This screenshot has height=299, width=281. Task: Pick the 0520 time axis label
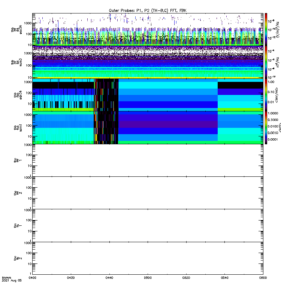(x=186, y=278)
